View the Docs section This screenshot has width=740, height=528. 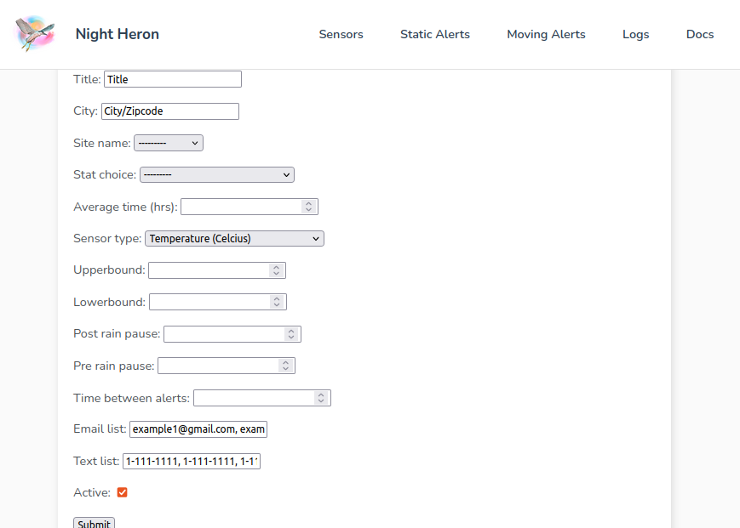[x=699, y=34]
